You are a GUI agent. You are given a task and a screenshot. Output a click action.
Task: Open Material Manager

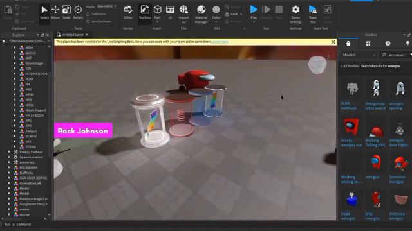(x=201, y=14)
